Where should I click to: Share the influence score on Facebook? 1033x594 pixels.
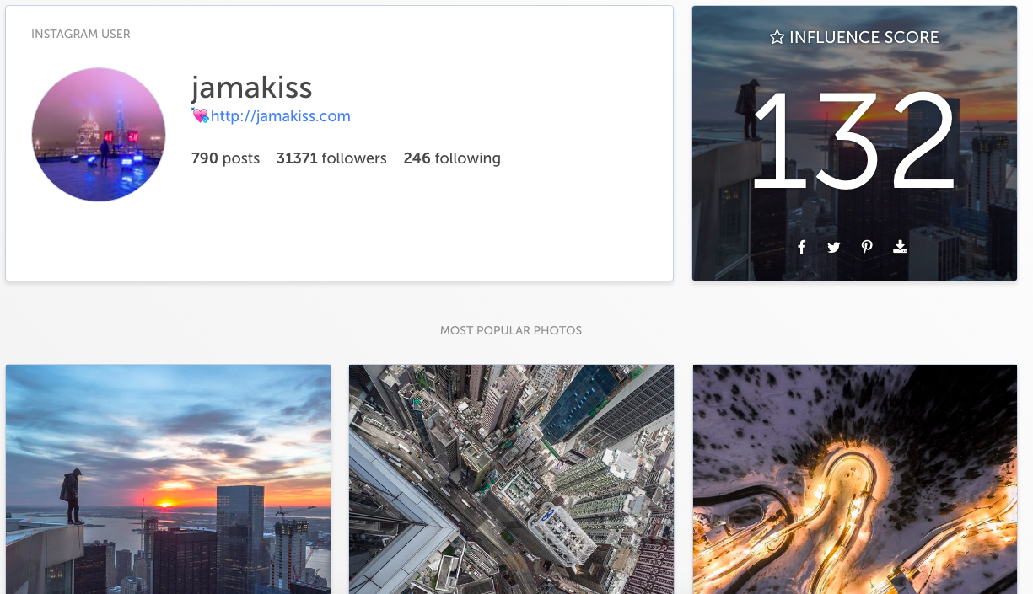pyautogui.click(x=802, y=247)
